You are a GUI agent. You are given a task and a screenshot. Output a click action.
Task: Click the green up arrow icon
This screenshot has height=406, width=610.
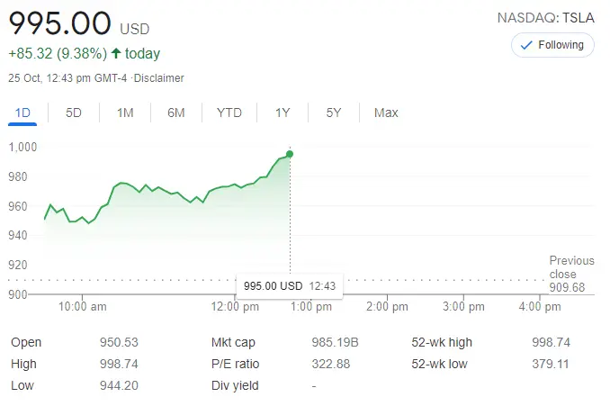coord(116,54)
